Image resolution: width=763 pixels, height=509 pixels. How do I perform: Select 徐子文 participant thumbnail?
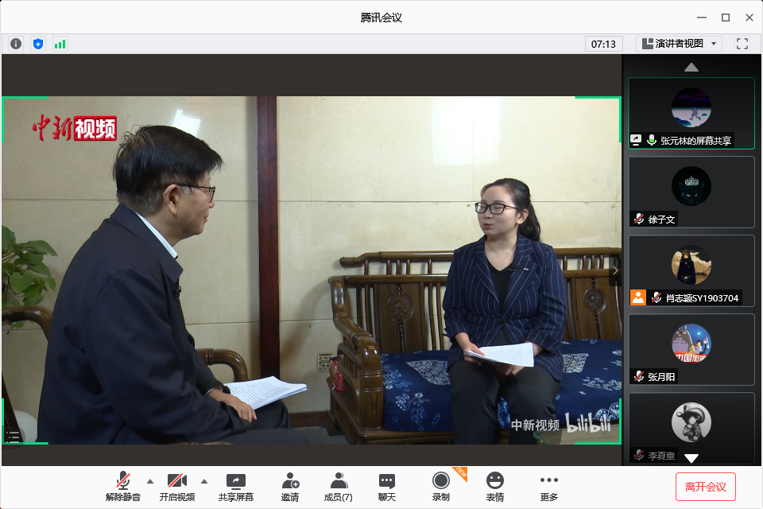pos(691,192)
